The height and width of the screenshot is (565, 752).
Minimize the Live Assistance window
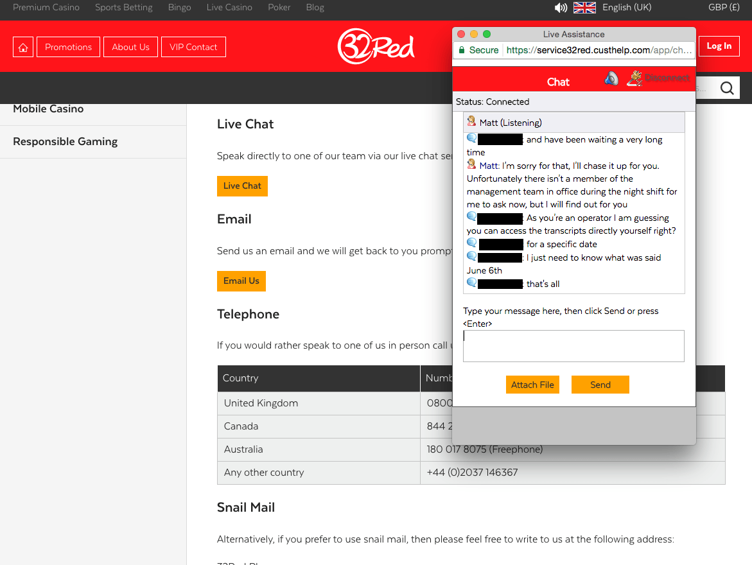point(474,34)
